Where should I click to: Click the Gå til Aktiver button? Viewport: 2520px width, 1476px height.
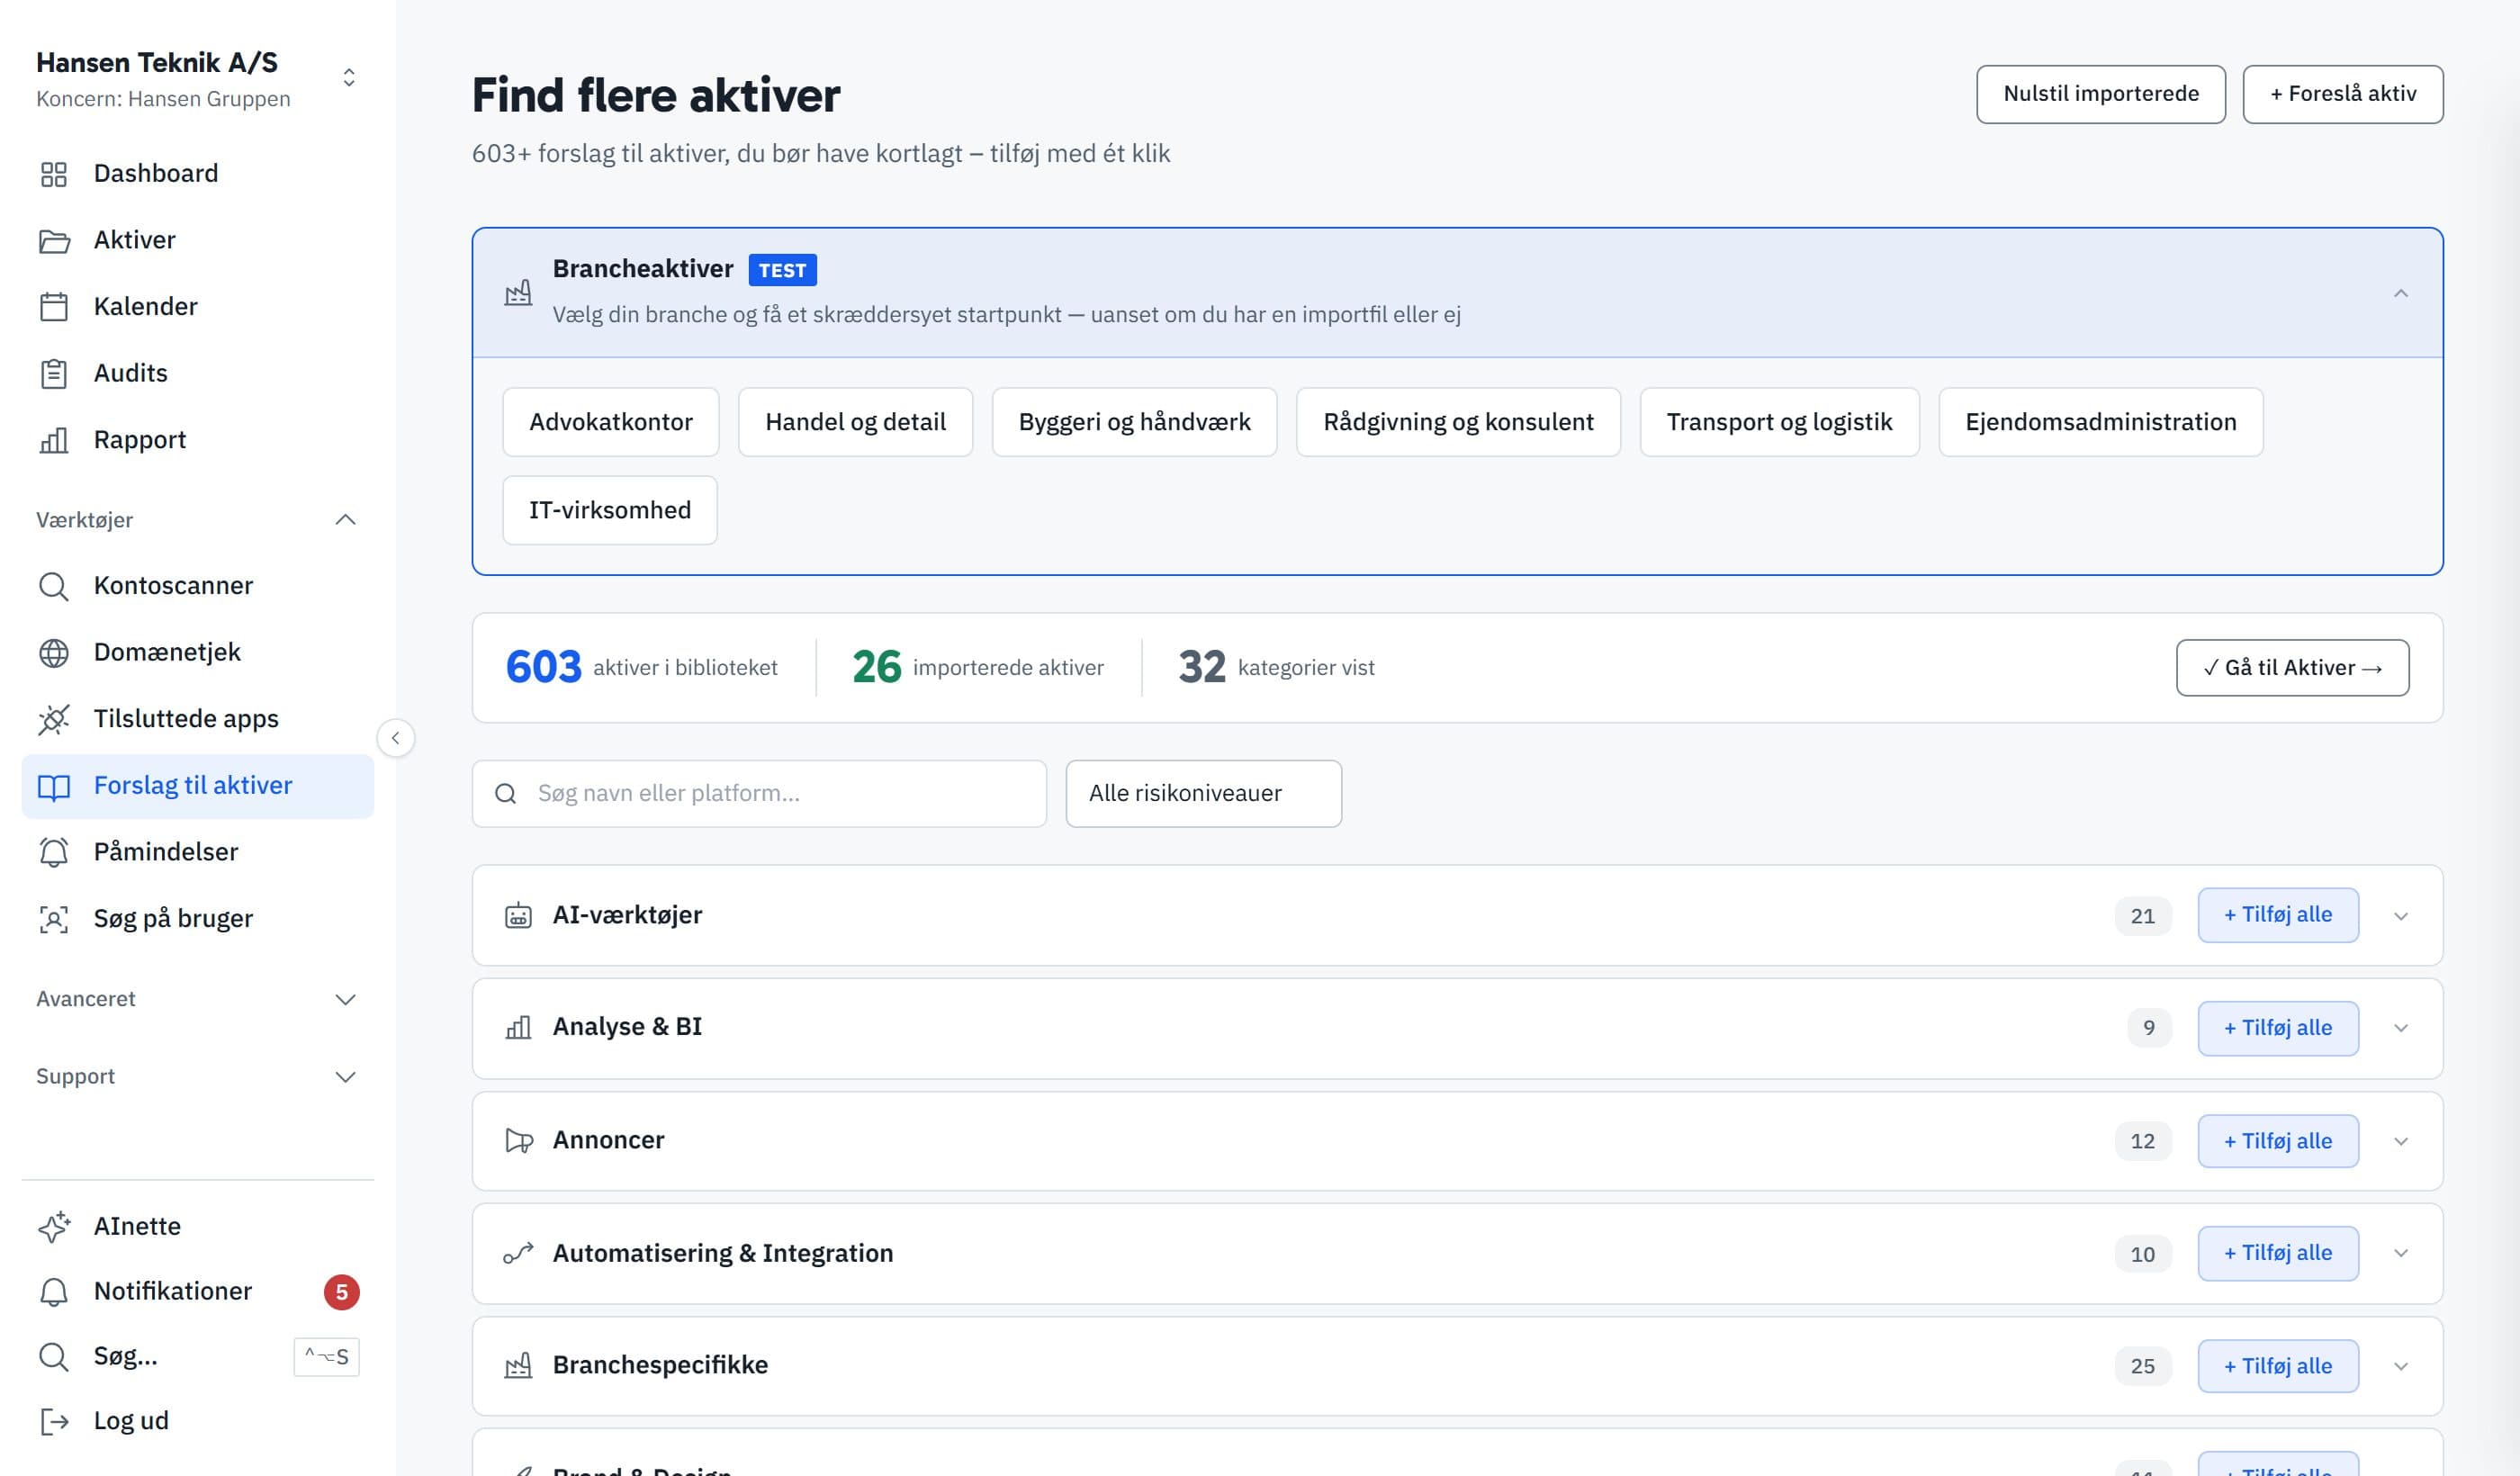coord(2292,668)
